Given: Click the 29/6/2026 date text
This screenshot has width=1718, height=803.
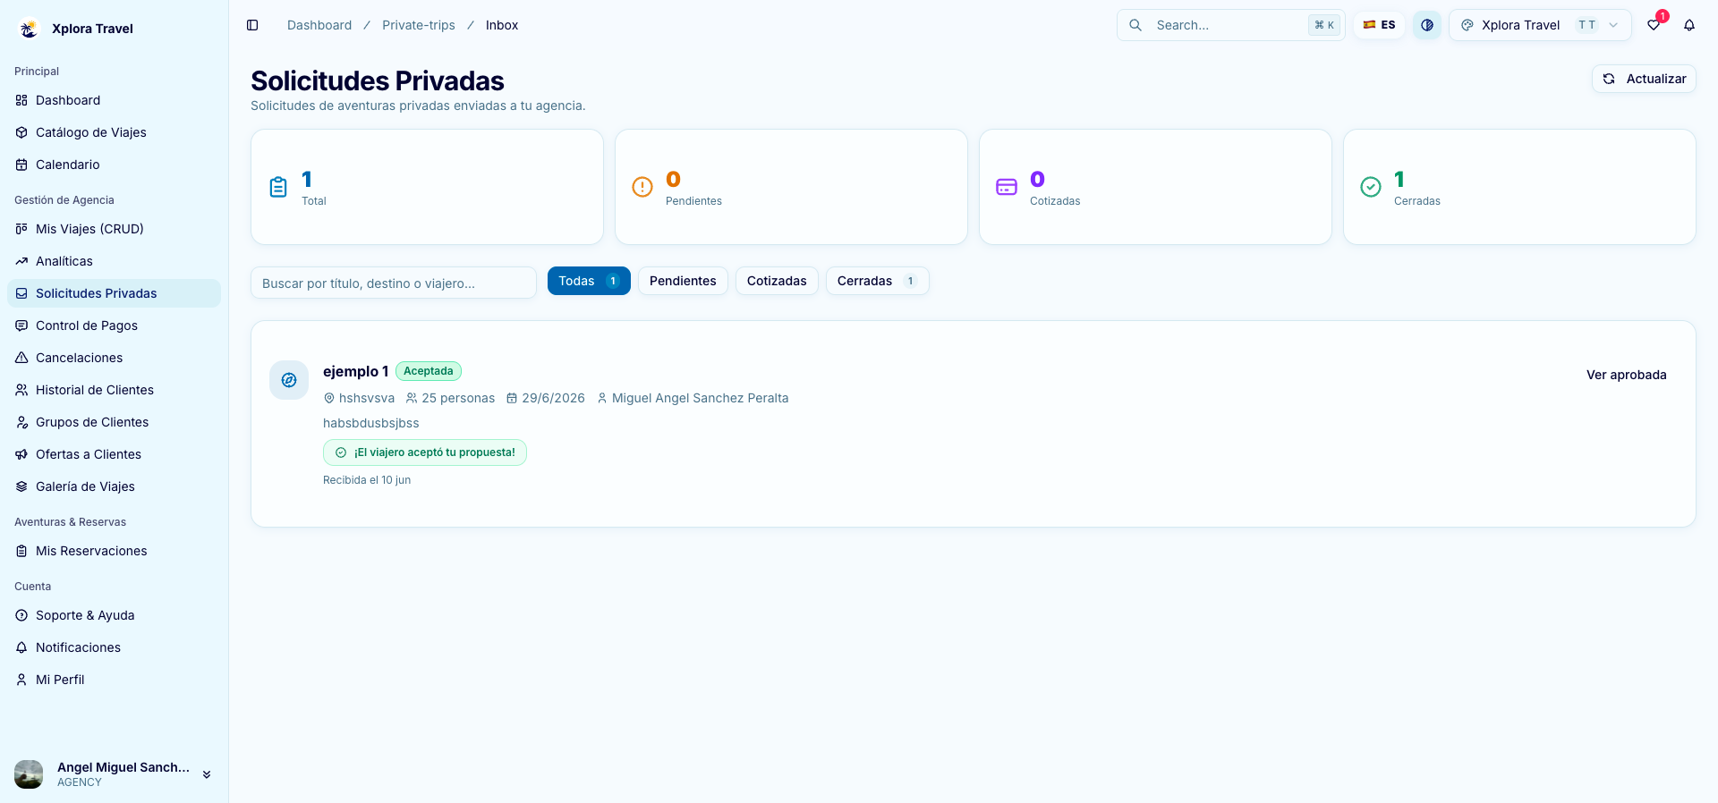Looking at the screenshot, I should pyautogui.click(x=553, y=398).
